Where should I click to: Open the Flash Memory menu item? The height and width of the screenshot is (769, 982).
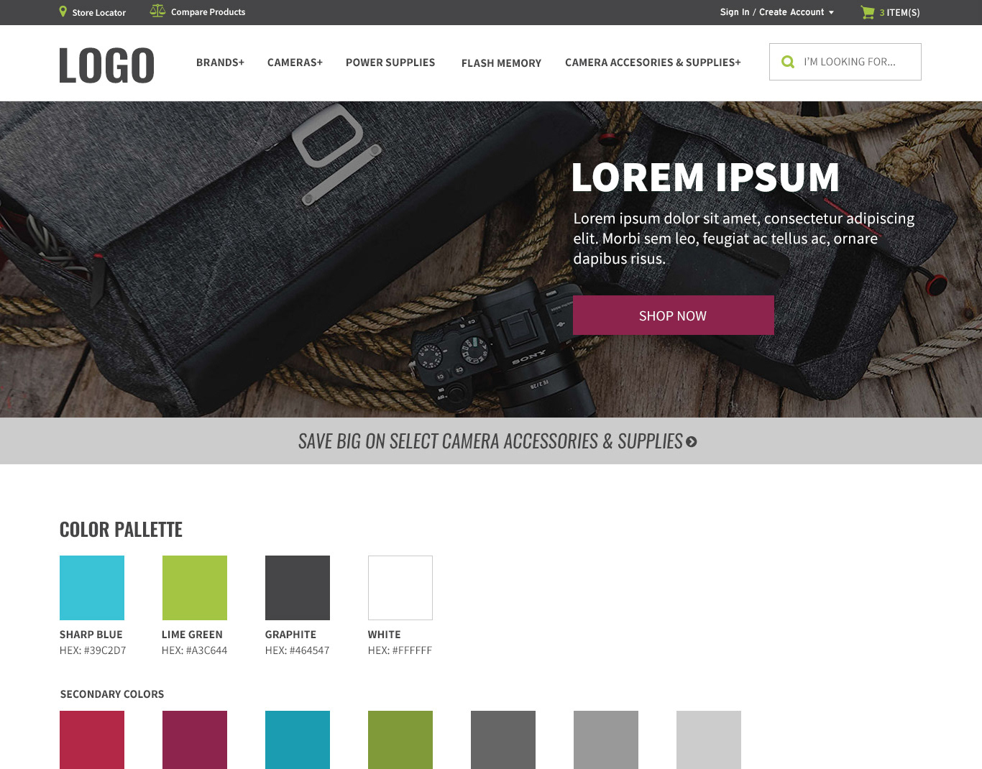pos(501,63)
